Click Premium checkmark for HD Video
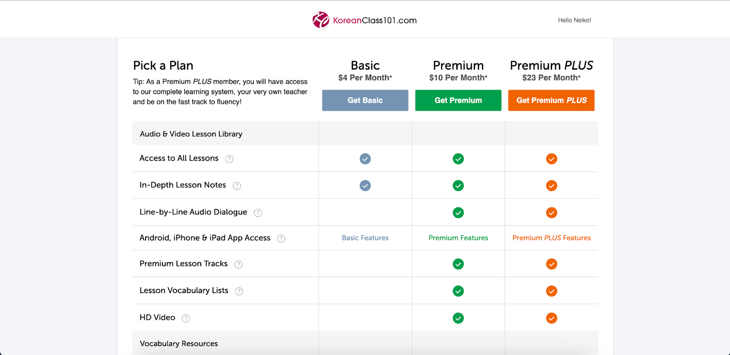The image size is (730, 355). pyautogui.click(x=458, y=318)
